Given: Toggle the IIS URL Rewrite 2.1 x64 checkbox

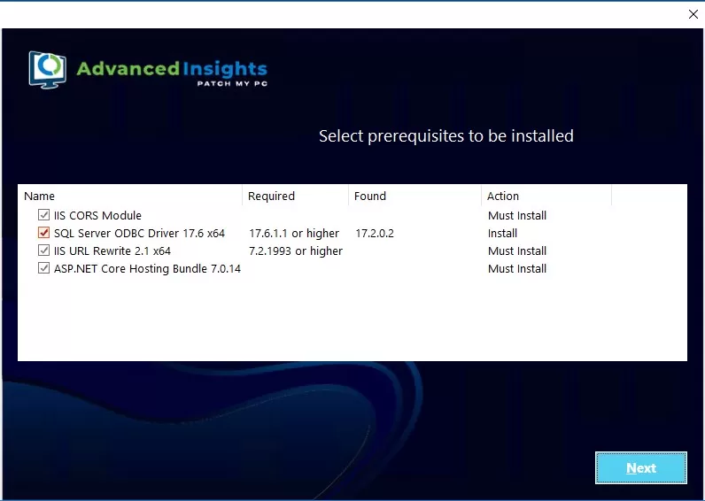Looking at the screenshot, I should 43,250.
